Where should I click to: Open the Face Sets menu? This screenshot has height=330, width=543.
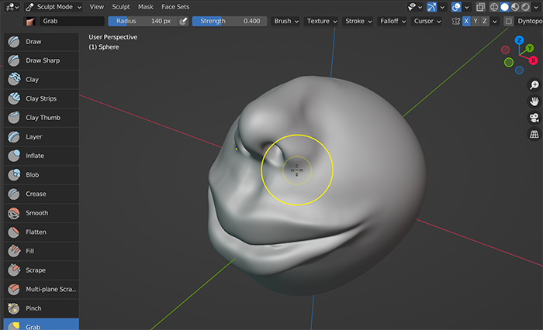(175, 6)
